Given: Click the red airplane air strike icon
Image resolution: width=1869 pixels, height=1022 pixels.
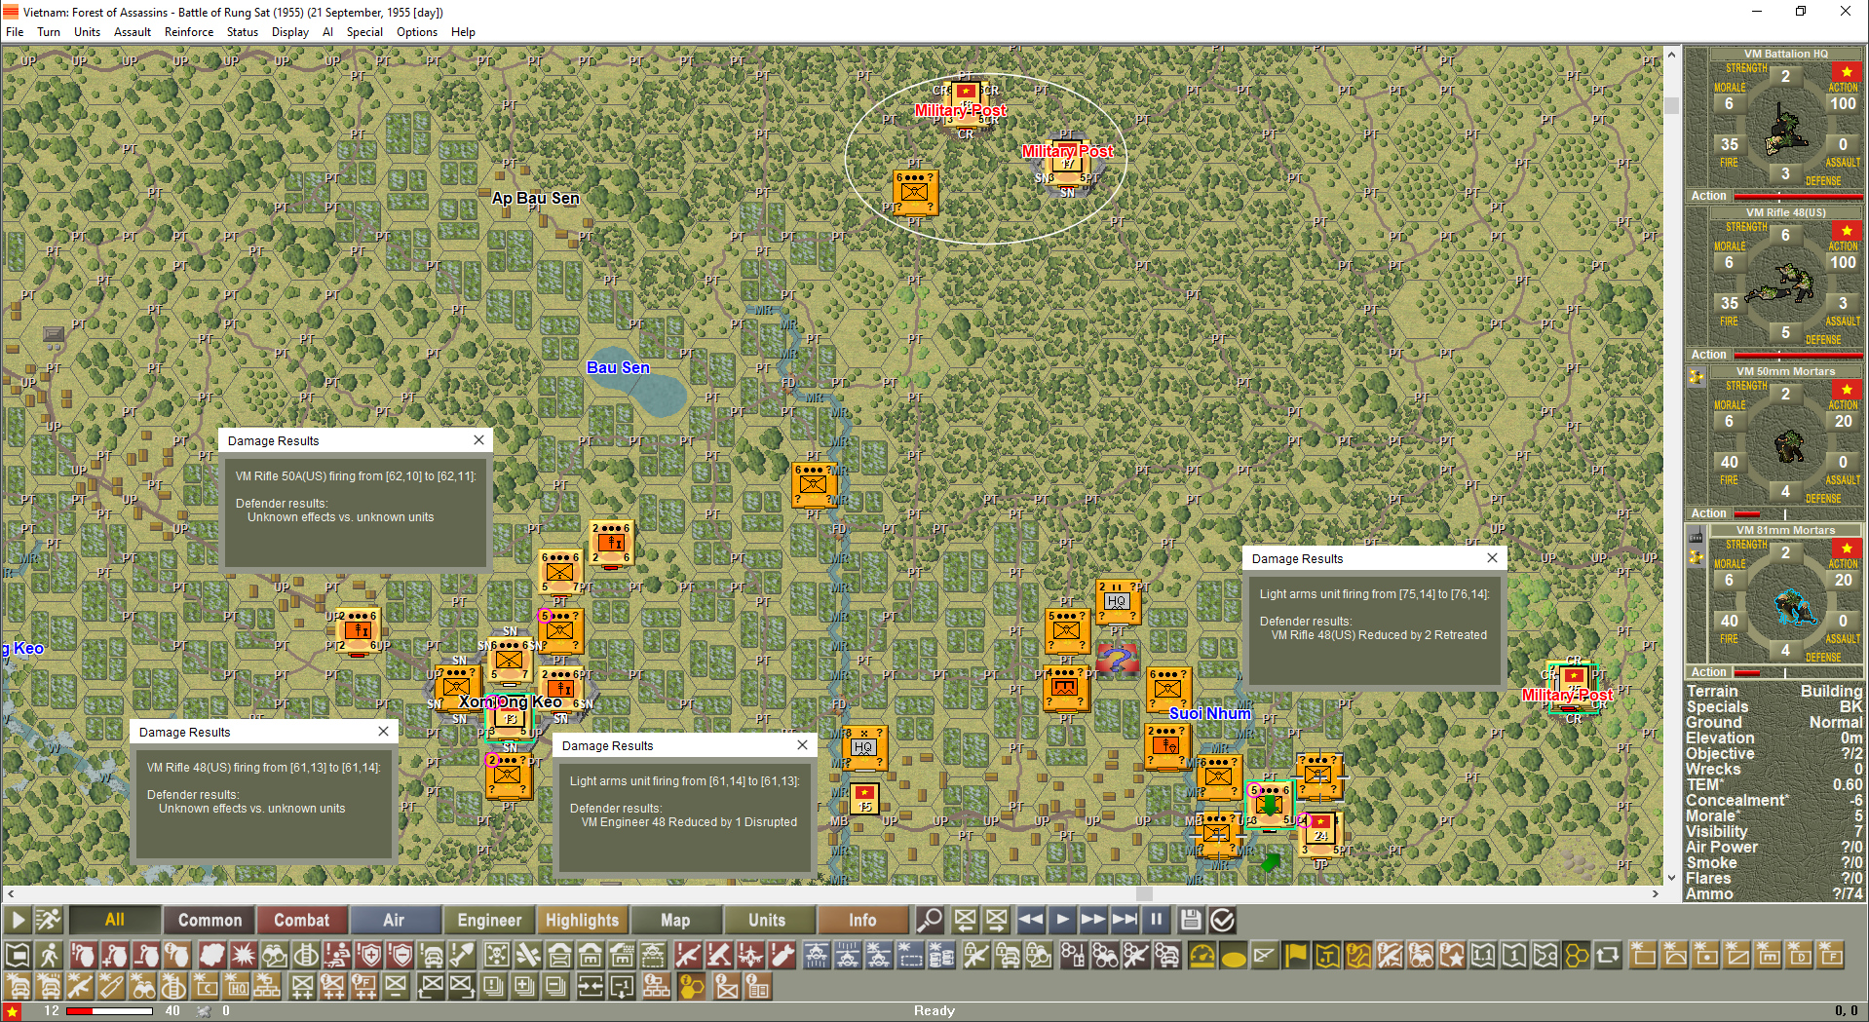Looking at the screenshot, I should point(750,956).
